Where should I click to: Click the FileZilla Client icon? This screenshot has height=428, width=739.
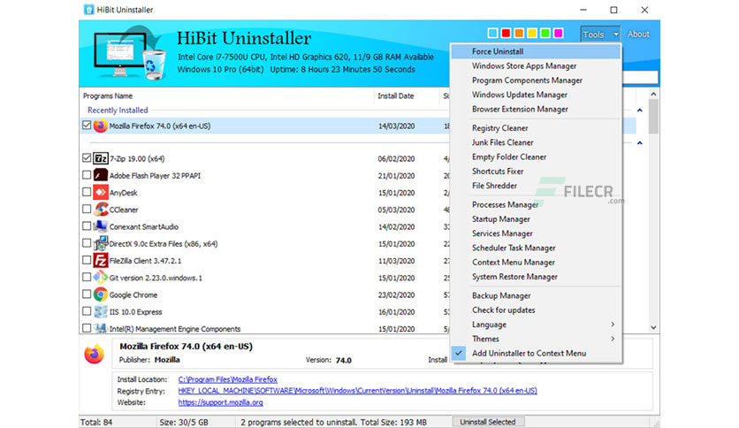tap(101, 260)
